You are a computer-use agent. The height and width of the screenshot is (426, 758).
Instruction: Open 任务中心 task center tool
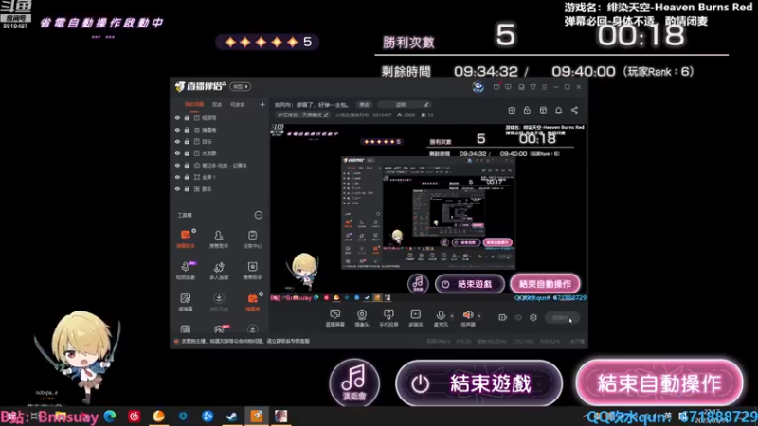[252, 240]
